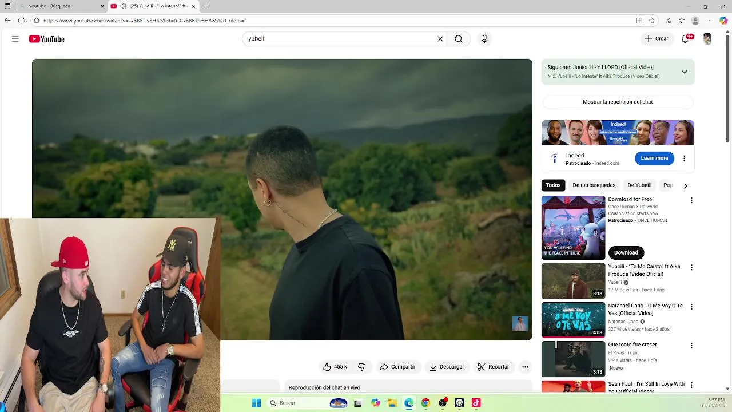
Task: Select the De Yubeili chip
Action: coord(639,185)
